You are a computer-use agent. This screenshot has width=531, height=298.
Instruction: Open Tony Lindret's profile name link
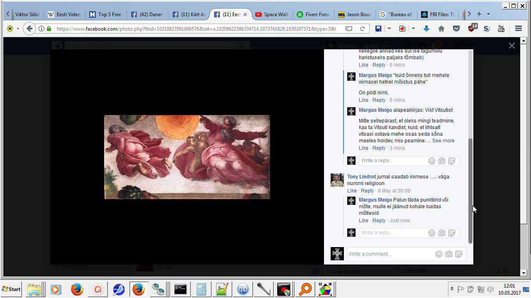coord(361,177)
